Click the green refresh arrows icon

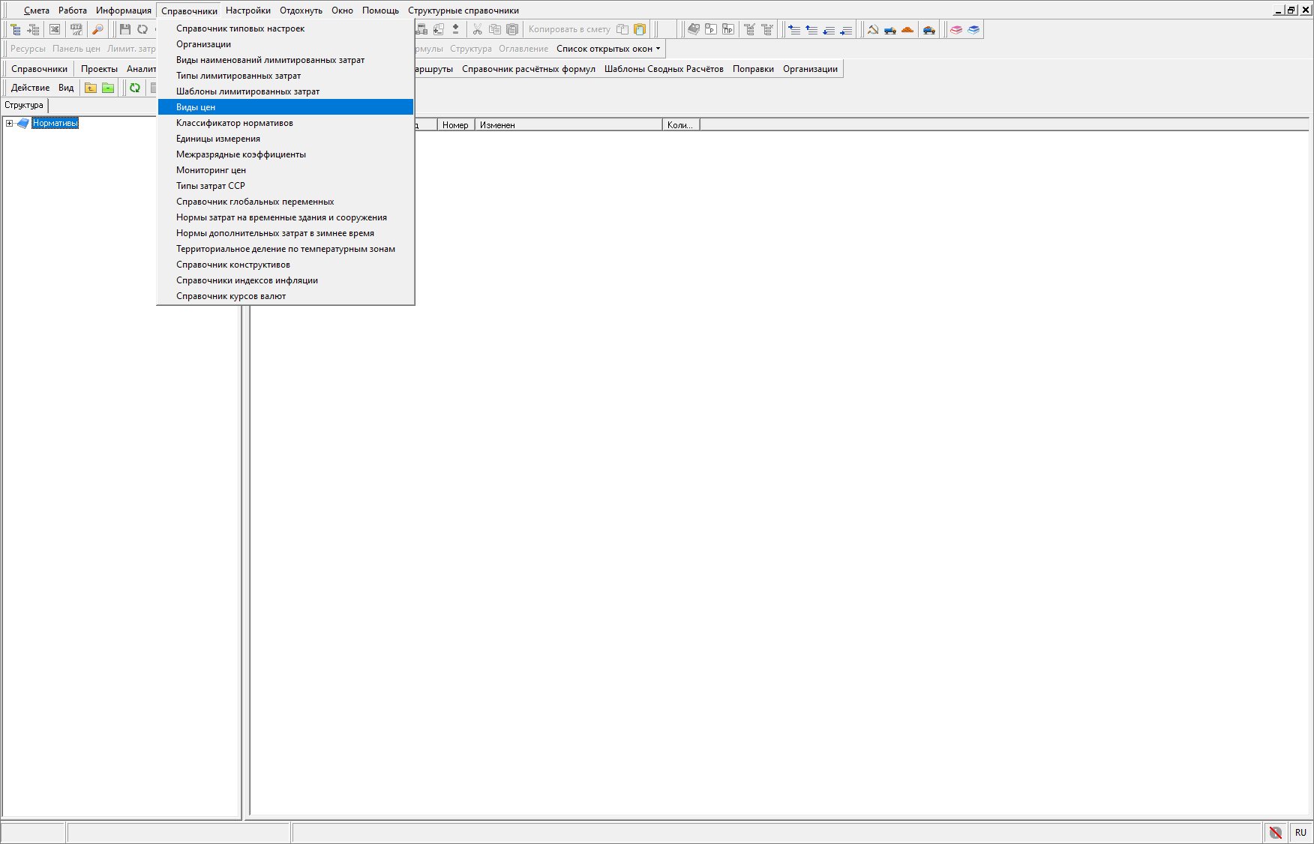(135, 88)
